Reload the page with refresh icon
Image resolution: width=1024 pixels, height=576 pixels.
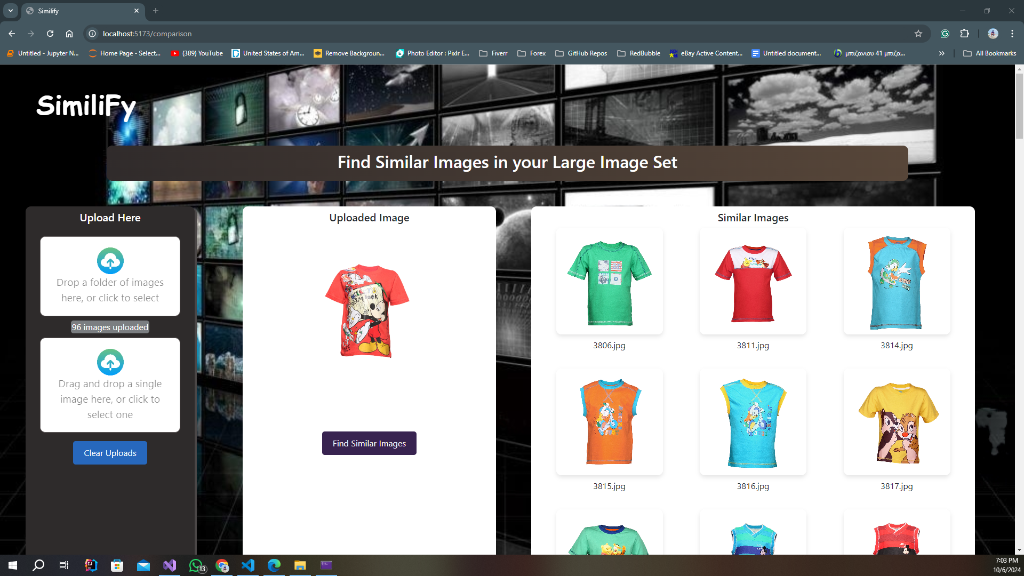pos(50,34)
